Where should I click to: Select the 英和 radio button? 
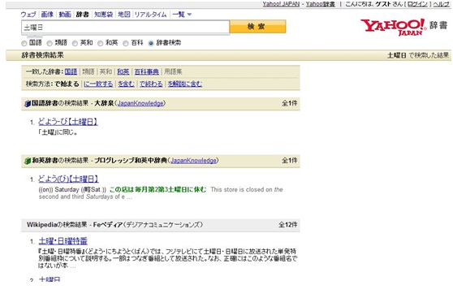(x=75, y=43)
